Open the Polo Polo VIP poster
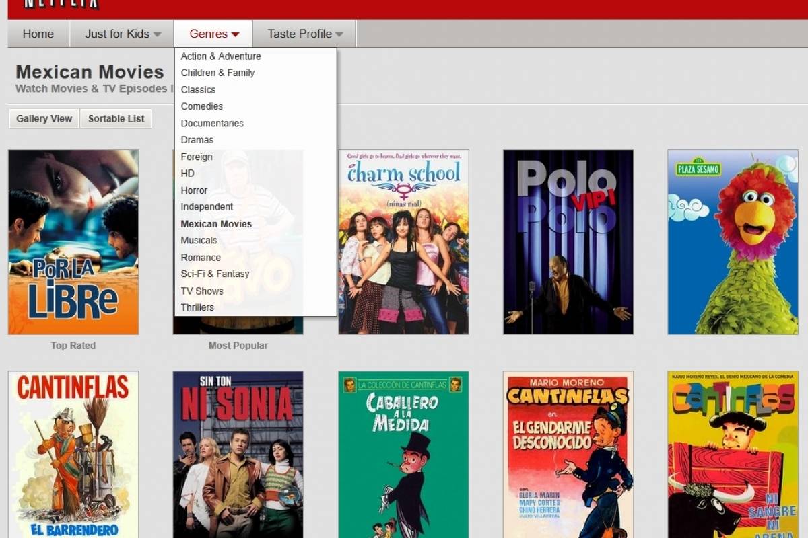This screenshot has width=808, height=538. pos(568,242)
